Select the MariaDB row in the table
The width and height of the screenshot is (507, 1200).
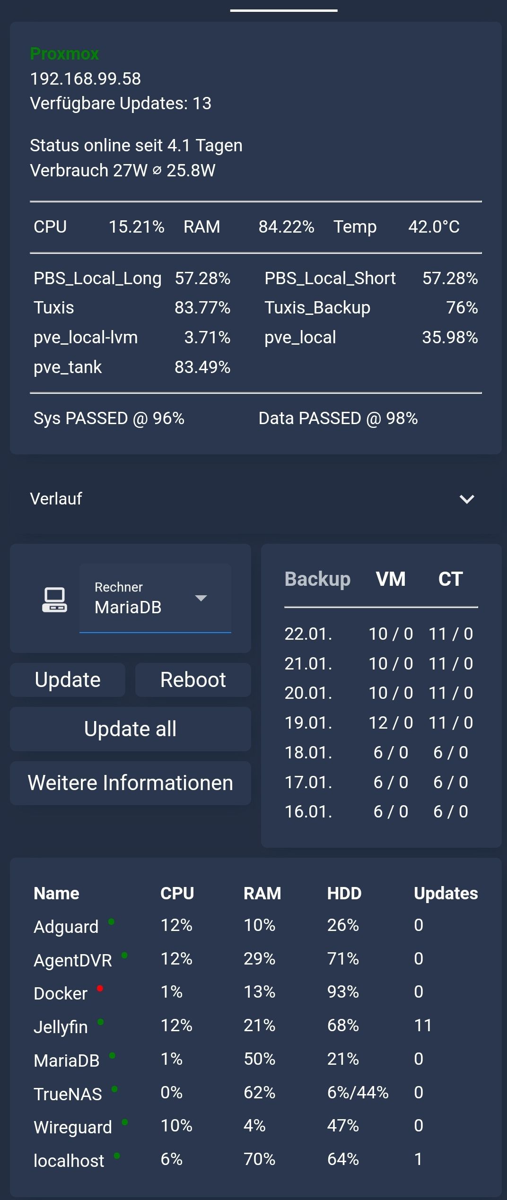255,1059
